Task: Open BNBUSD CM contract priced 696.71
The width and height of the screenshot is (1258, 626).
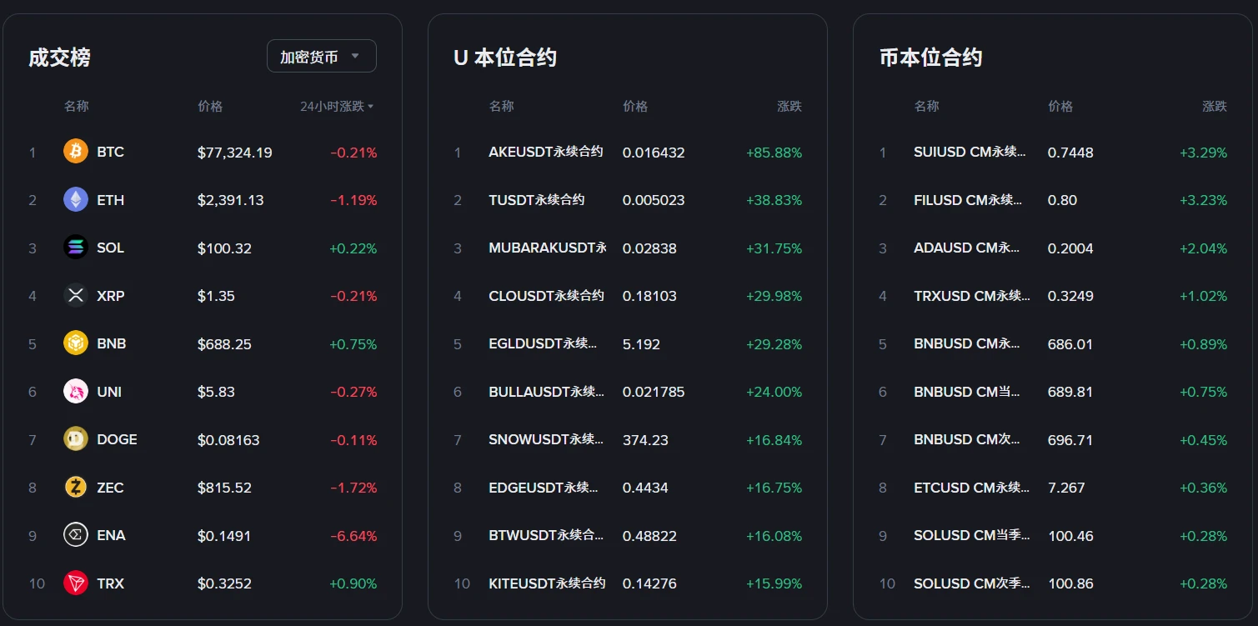Action: pos(967,440)
